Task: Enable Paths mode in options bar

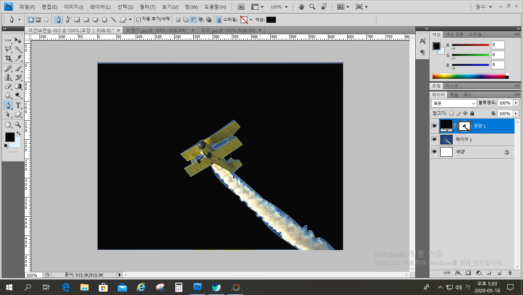Action: tap(38, 19)
